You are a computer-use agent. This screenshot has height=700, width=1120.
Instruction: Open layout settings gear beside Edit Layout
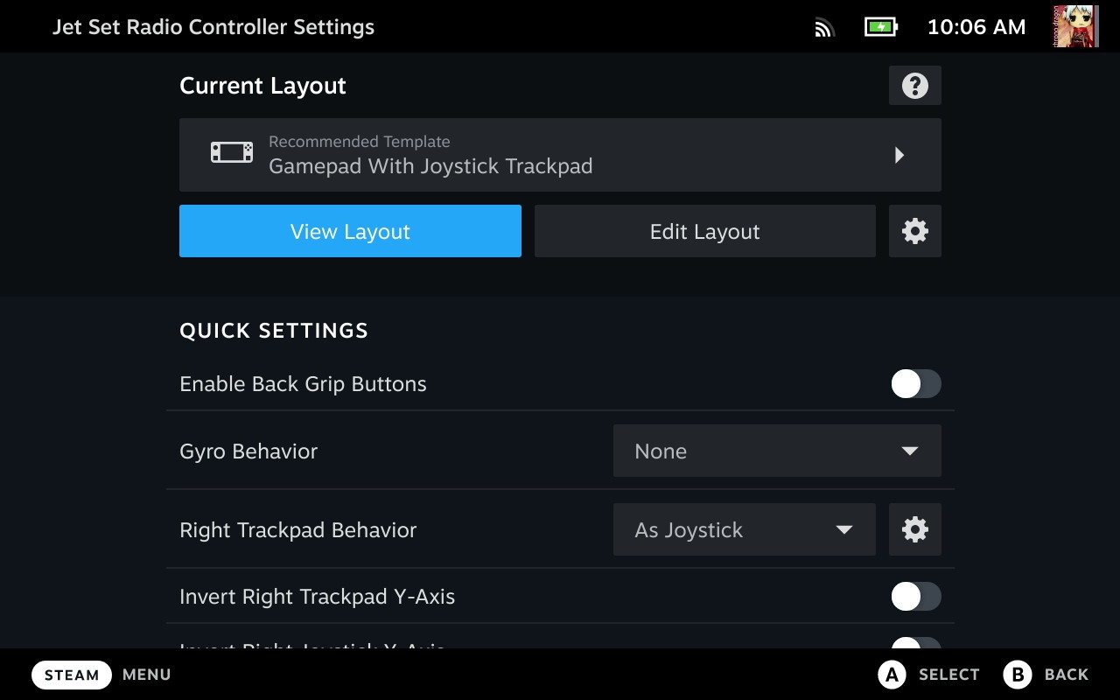914,231
